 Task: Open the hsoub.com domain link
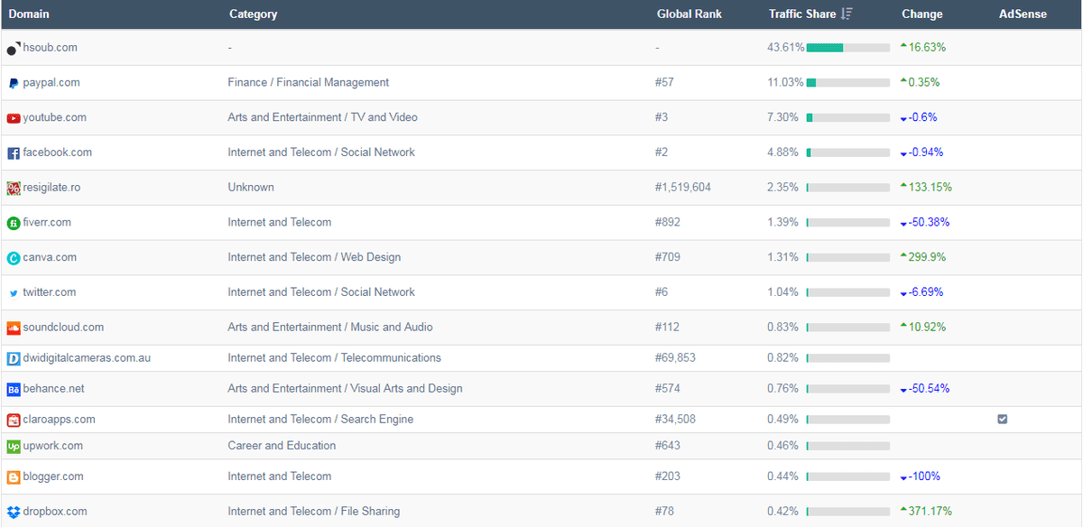point(50,48)
